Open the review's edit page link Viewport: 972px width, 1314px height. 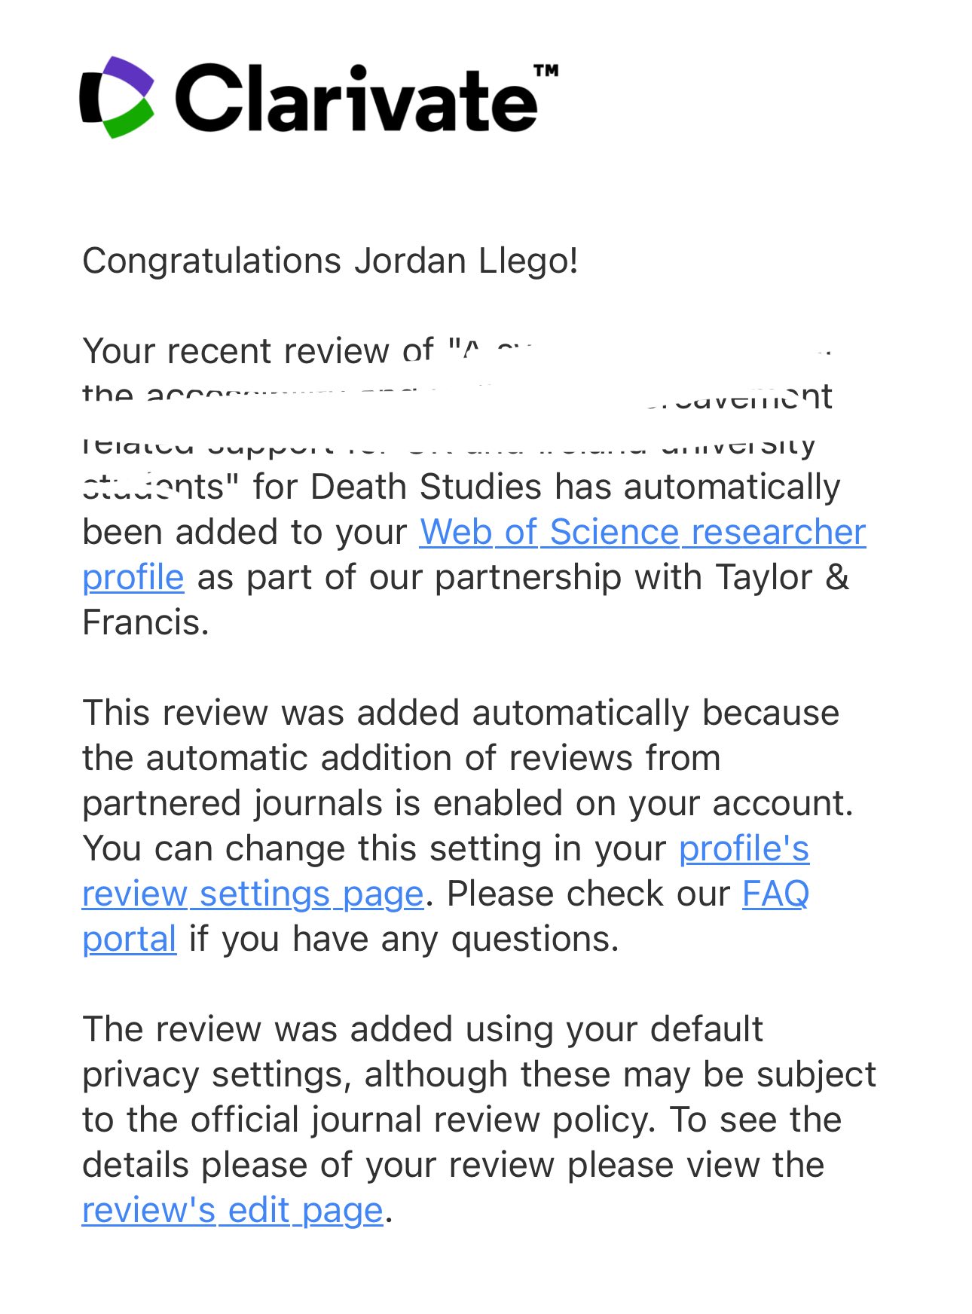pos(233,1211)
